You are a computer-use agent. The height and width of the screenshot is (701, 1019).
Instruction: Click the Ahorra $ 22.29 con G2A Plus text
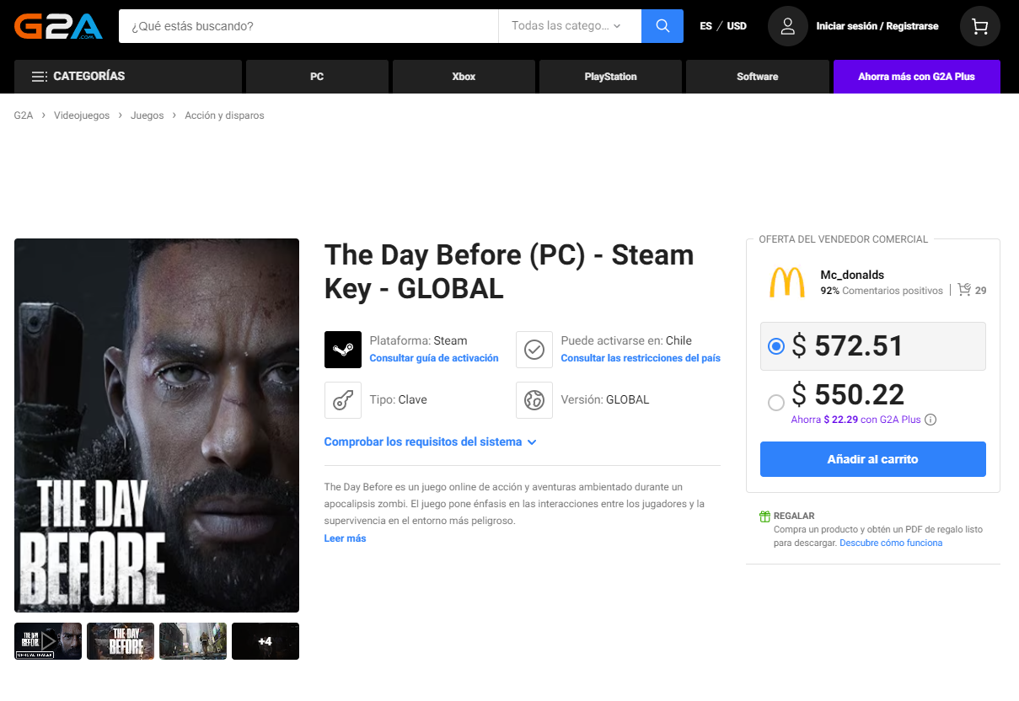tap(855, 420)
